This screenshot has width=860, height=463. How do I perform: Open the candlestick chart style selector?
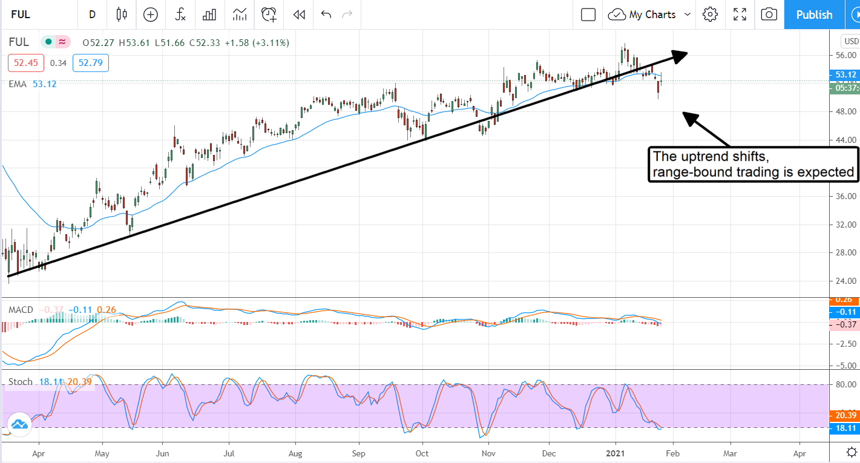pos(122,15)
